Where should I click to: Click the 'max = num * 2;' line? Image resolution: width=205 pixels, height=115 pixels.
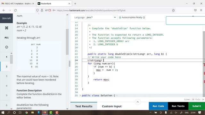click(107, 70)
